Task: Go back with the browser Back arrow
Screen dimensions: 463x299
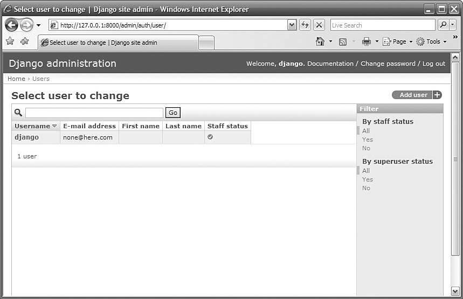Action: point(12,25)
